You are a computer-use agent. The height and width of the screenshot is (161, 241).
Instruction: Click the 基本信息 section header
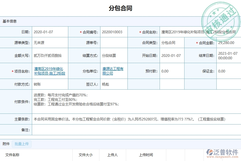[x=10, y=21]
